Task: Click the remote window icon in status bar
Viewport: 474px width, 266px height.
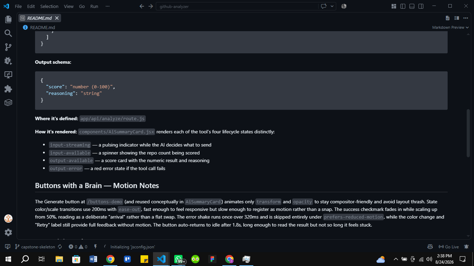Action: click(8, 247)
